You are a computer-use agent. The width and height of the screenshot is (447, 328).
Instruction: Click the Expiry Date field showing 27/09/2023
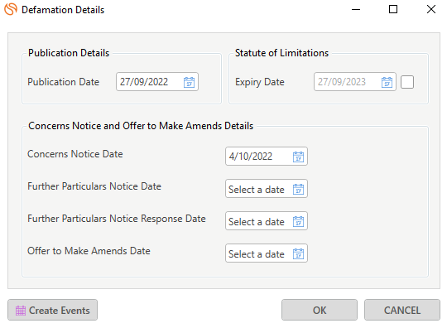[355, 82]
